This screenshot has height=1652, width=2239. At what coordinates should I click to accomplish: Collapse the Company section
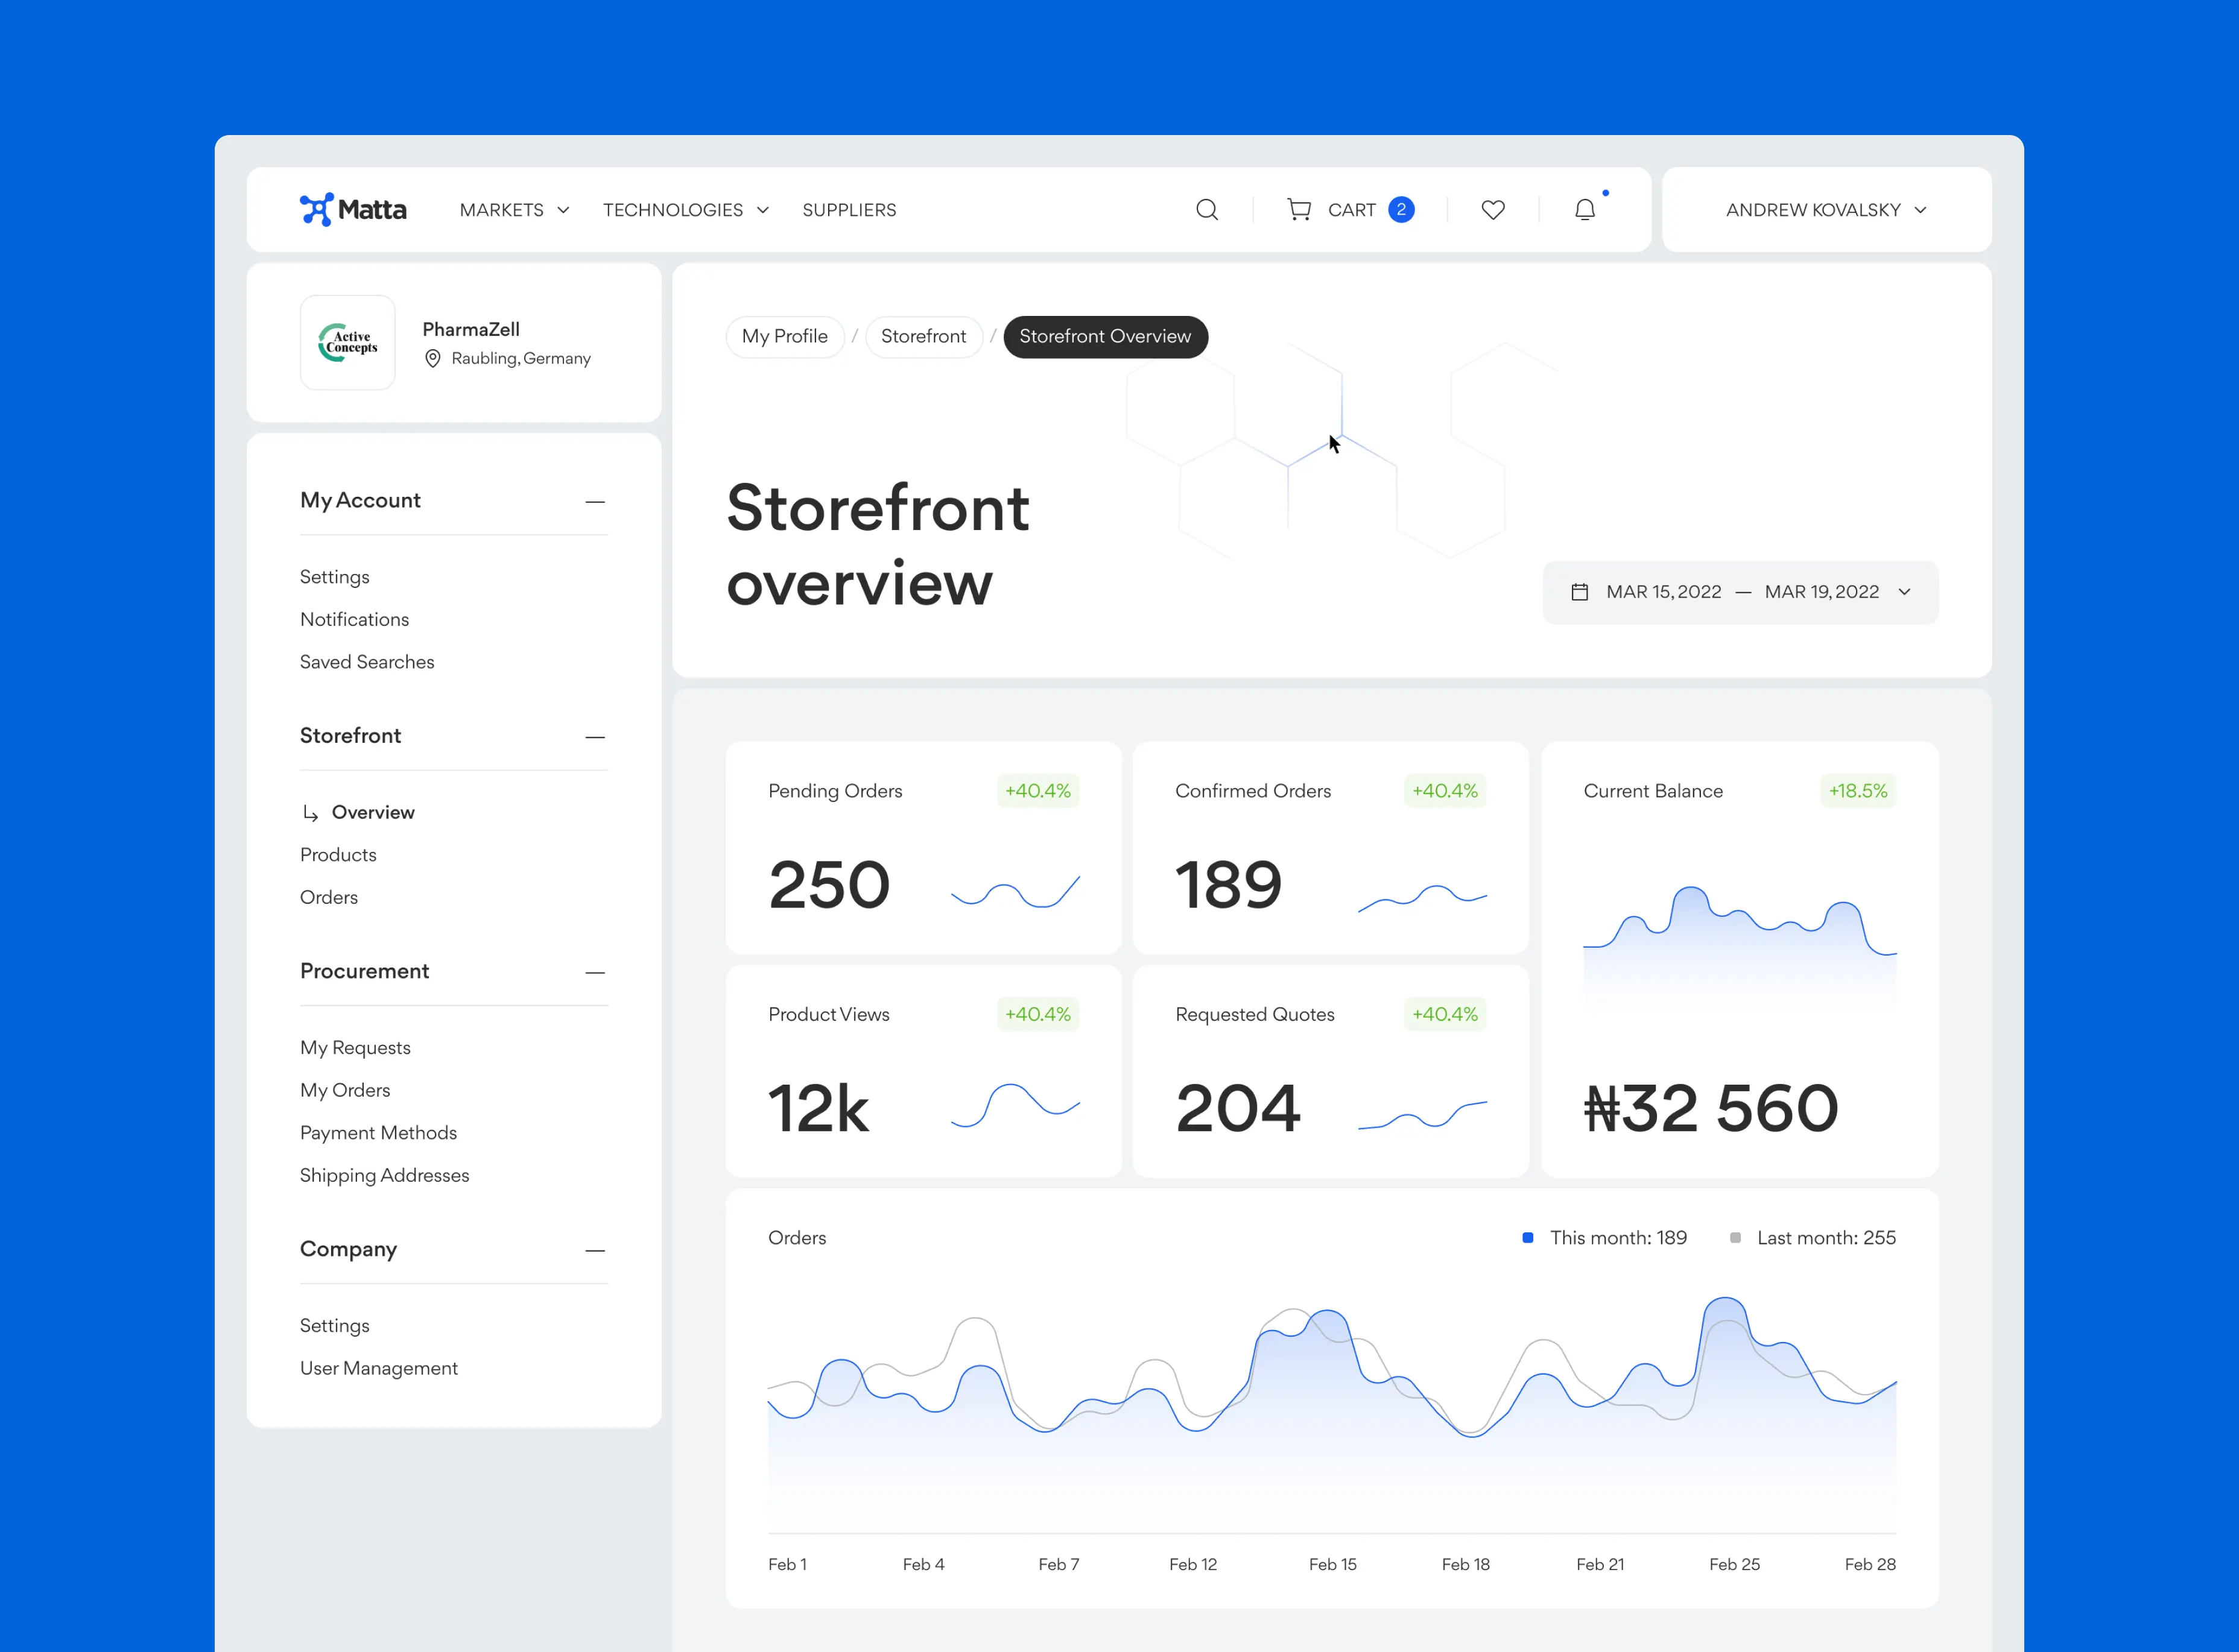(595, 1250)
